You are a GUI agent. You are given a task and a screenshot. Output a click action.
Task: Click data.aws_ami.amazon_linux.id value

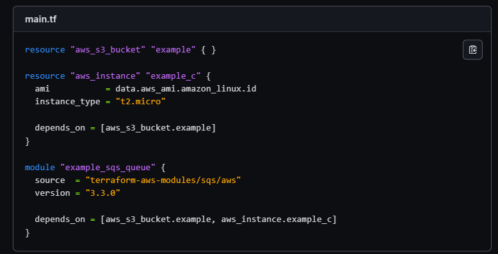point(186,89)
